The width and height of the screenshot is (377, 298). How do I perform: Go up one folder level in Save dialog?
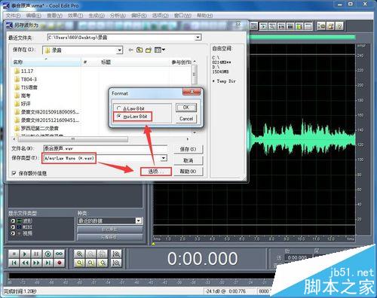pyautogui.click(x=139, y=50)
